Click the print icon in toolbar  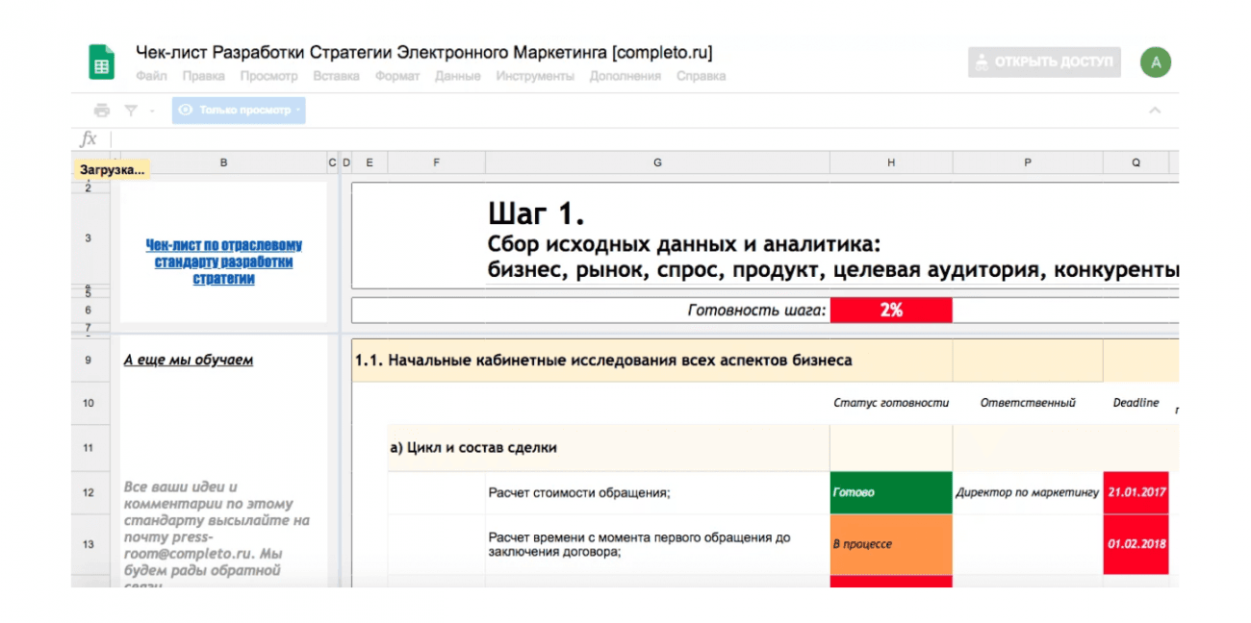click(101, 111)
